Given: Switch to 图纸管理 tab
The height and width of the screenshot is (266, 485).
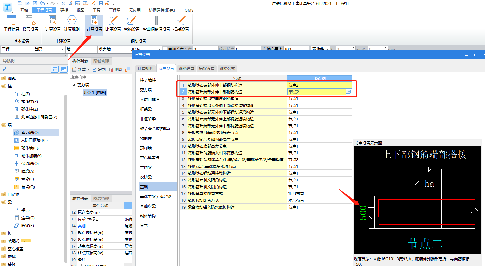Looking at the screenshot, I should click(101, 61).
